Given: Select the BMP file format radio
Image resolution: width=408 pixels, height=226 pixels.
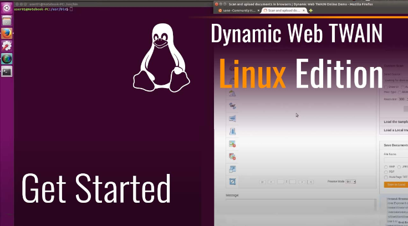Looking at the screenshot, I should click(386, 166).
